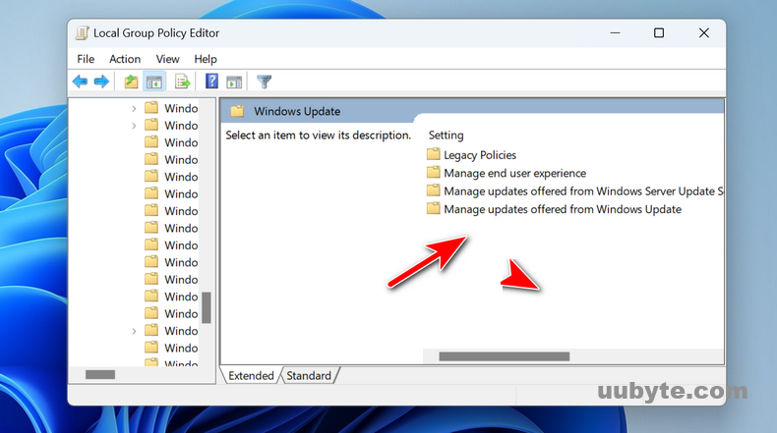Click the Up One Level folder icon
The image size is (777, 433).
pyautogui.click(x=131, y=81)
